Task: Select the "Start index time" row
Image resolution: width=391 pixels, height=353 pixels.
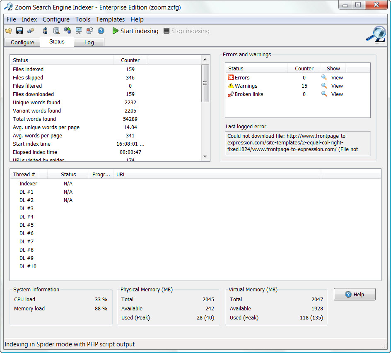Action: pyautogui.click(x=106, y=144)
